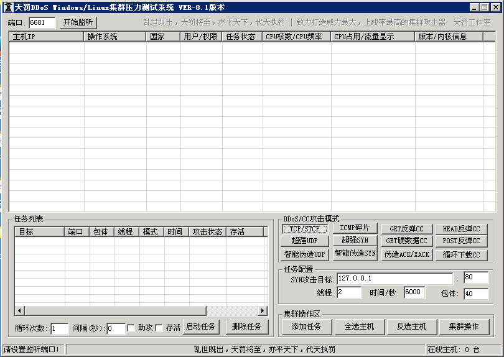This screenshot has height=357, width=504.
Task: Select the GET硬数据CC mode button
Action: point(407,241)
